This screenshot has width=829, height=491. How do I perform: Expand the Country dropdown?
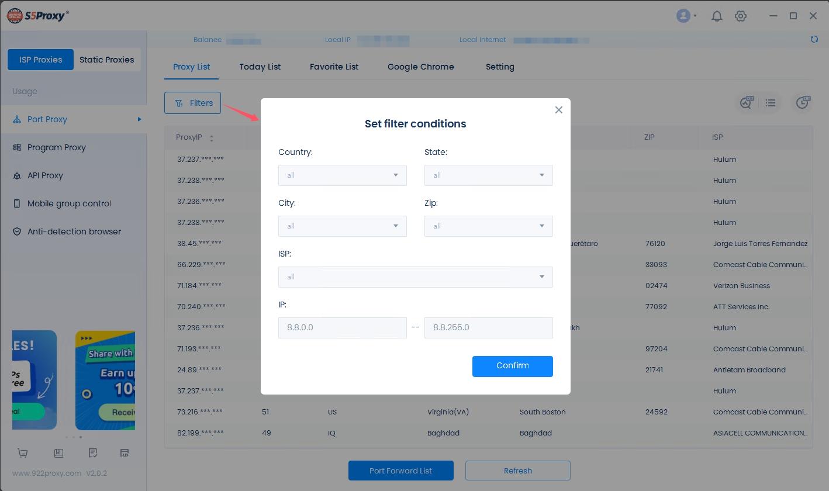[342, 175]
